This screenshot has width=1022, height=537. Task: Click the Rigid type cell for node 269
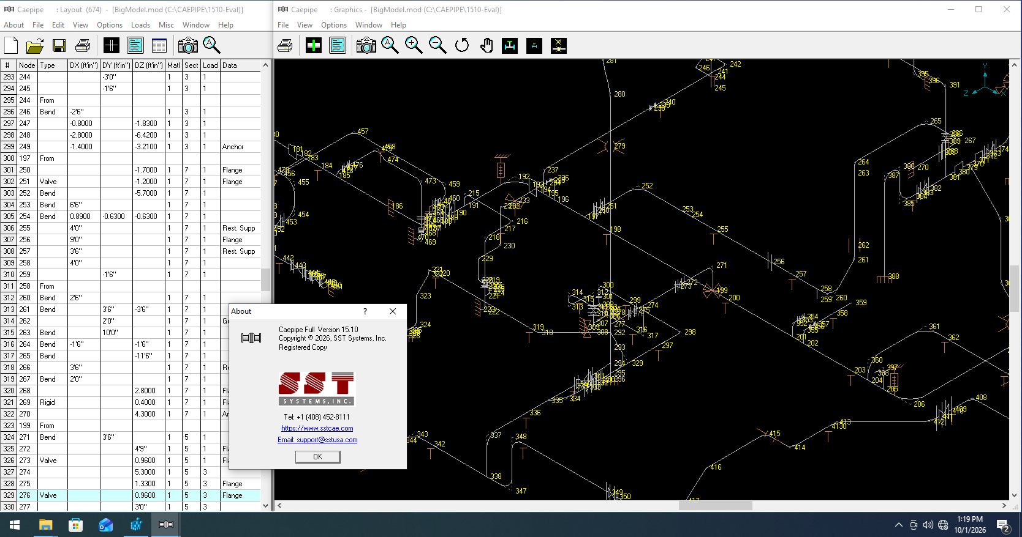pos(53,402)
